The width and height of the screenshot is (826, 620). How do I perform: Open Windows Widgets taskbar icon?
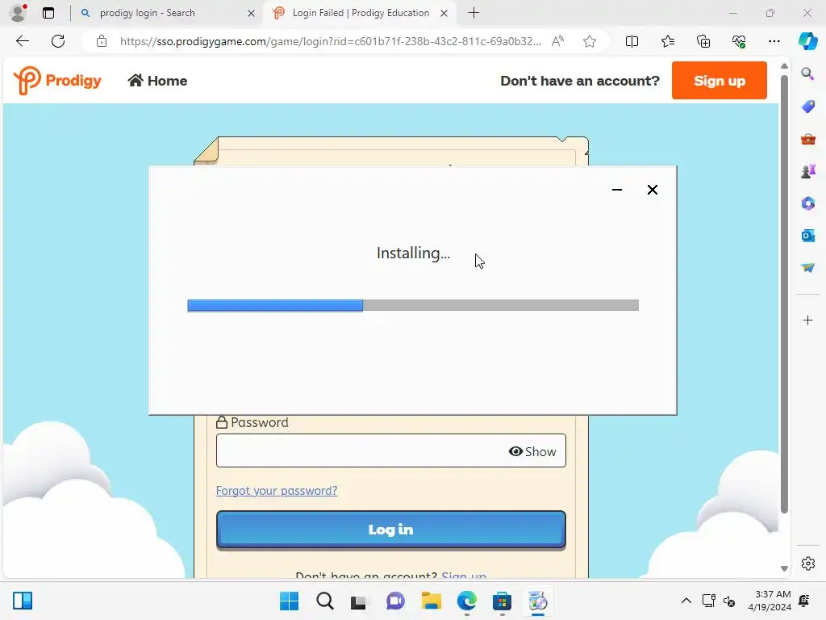pos(23,601)
